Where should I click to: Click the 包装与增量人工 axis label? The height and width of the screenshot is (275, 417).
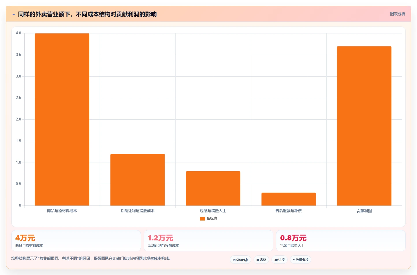213,211
